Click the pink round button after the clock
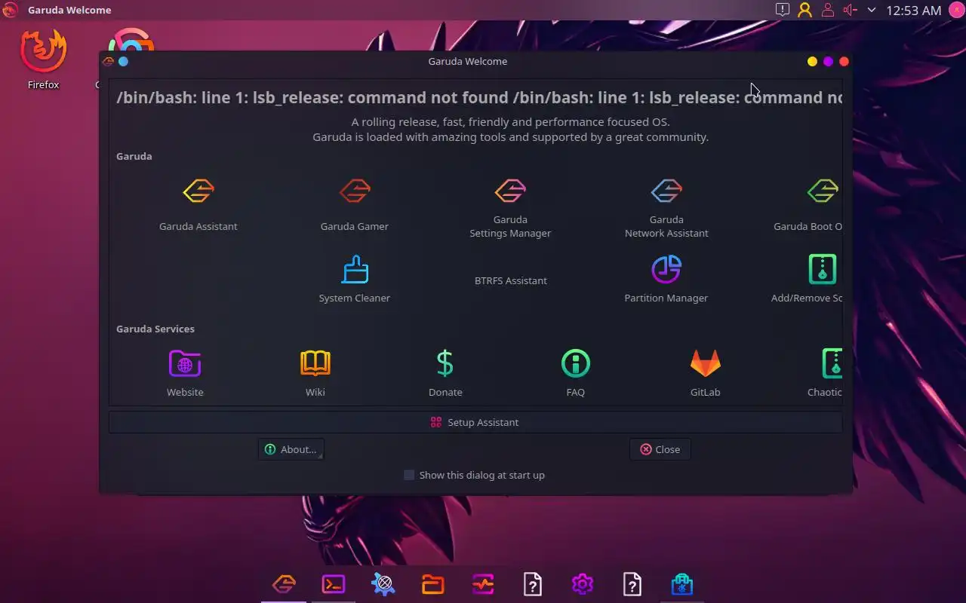 coord(955,10)
